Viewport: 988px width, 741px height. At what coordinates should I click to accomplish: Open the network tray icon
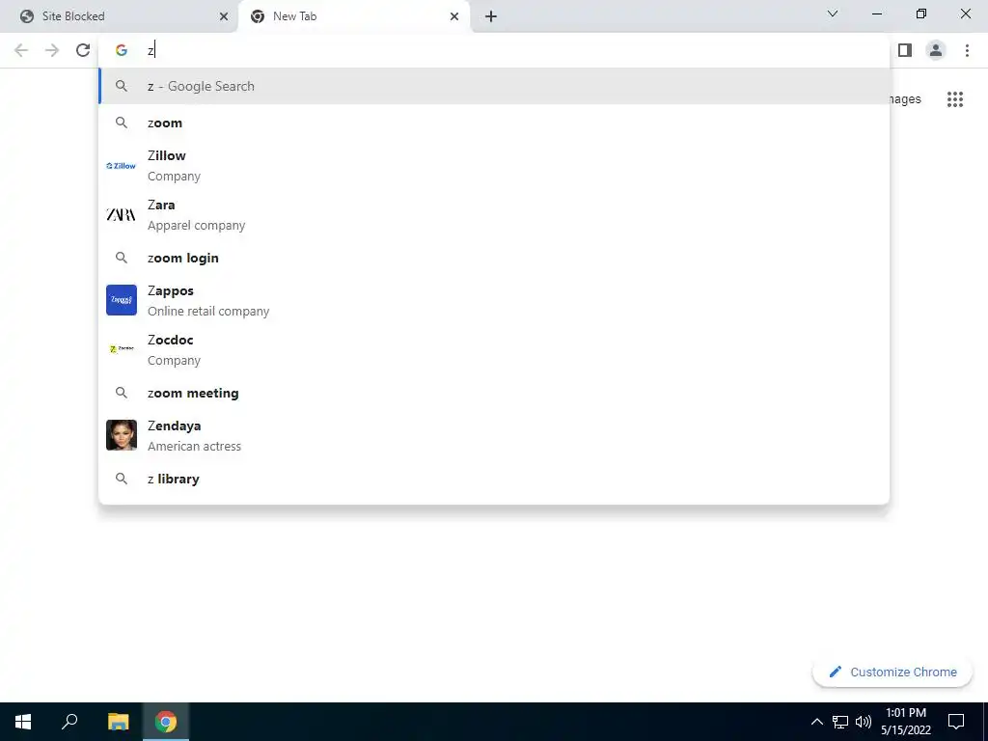tap(840, 722)
